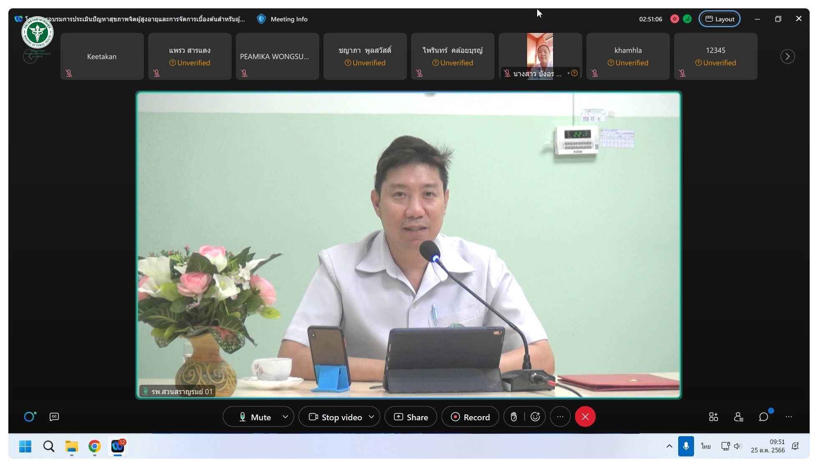The image size is (818, 467).
Task: Click the main speaker video
Action: [x=409, y=245]
